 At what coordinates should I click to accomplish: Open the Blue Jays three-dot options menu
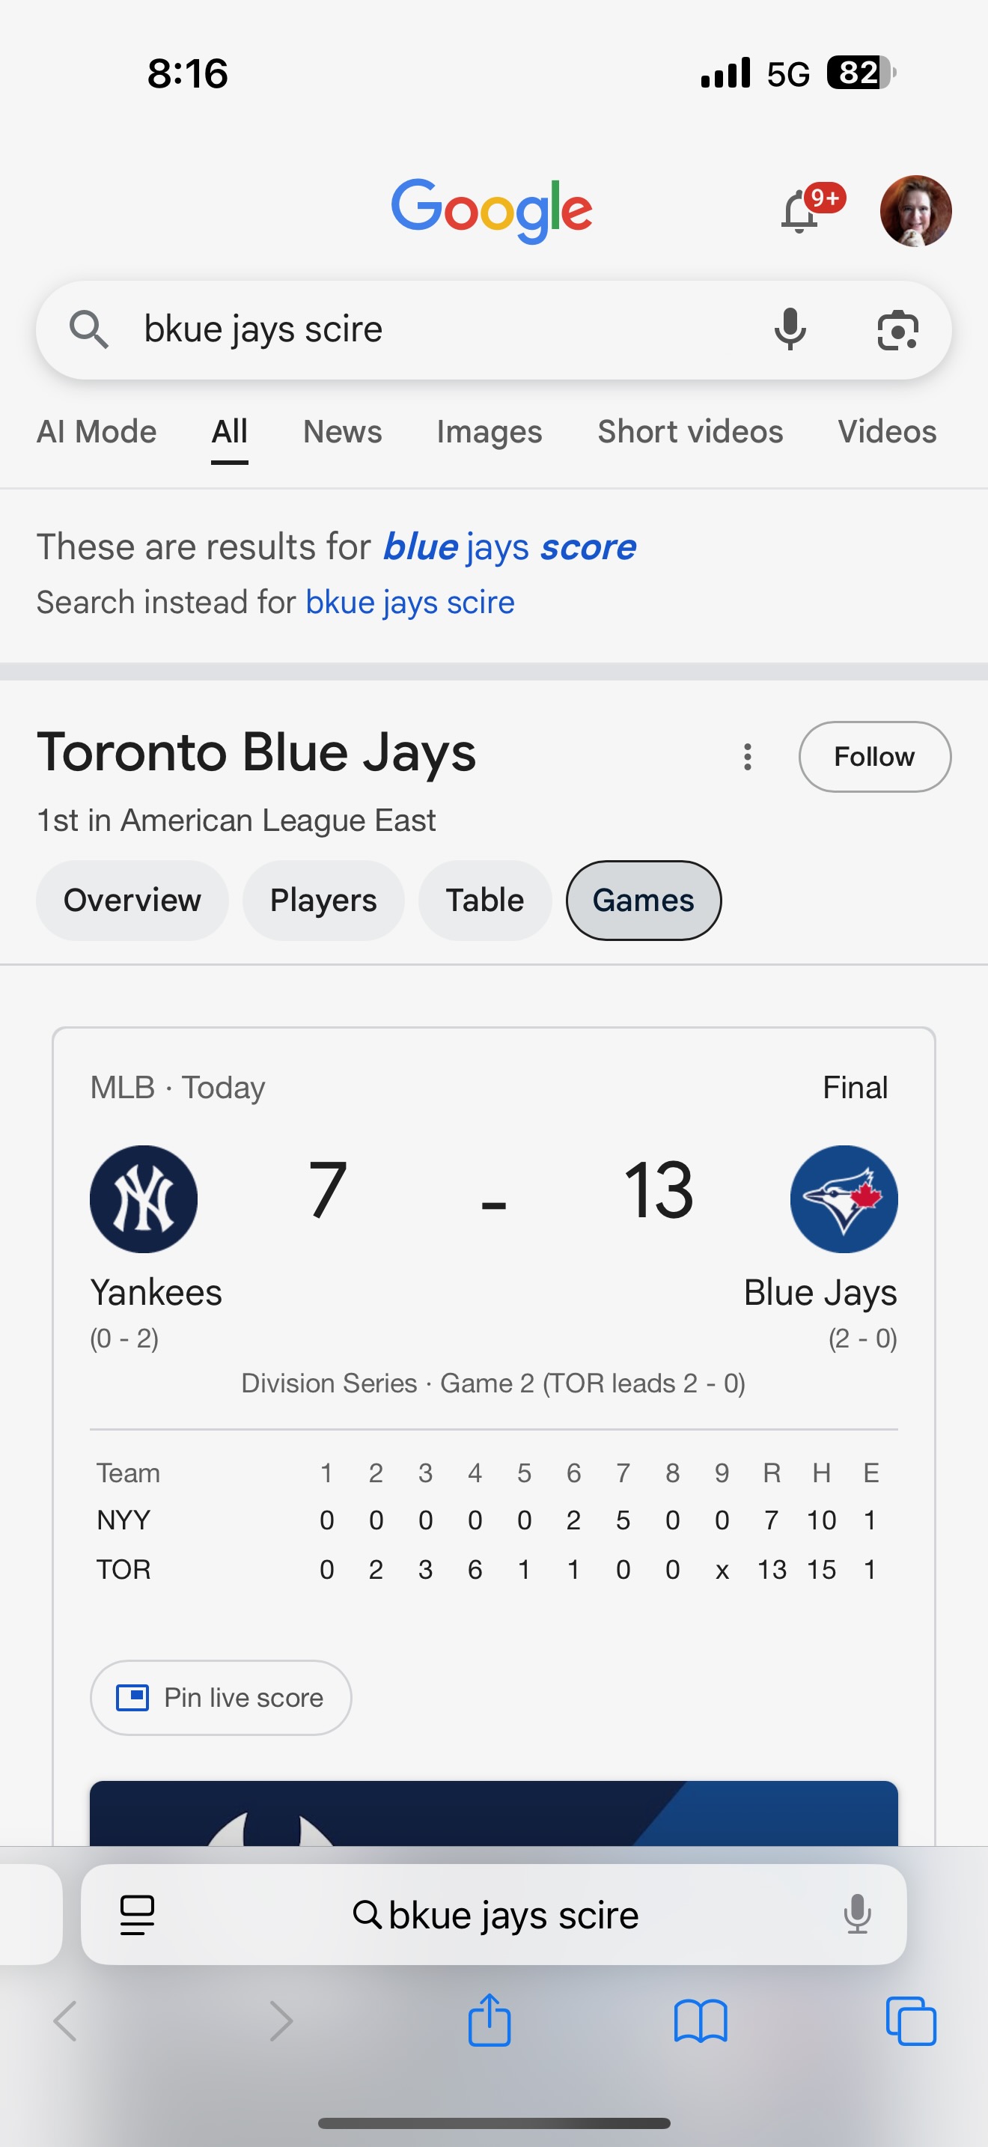pos(747,757)
